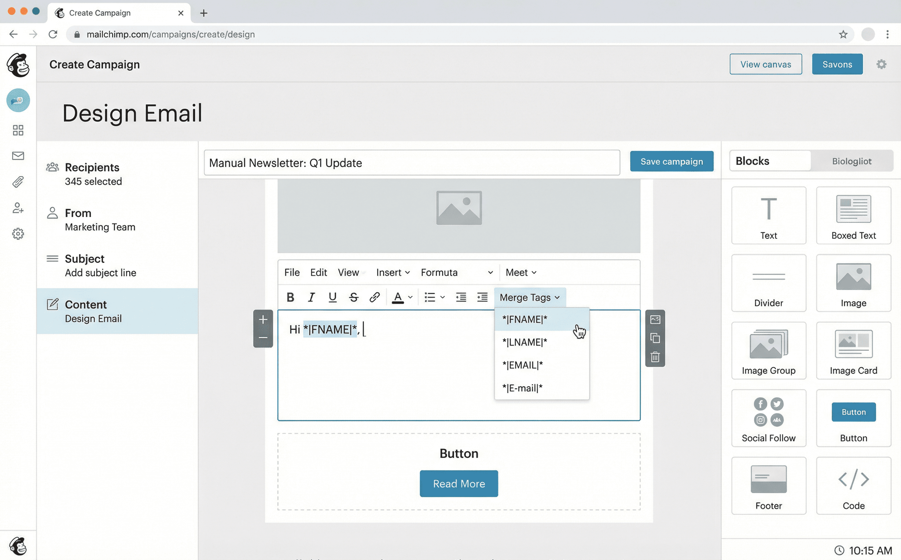Open settings with the gear icon
This screenshot has height=560, width=901.
click(x=882, y=64)
